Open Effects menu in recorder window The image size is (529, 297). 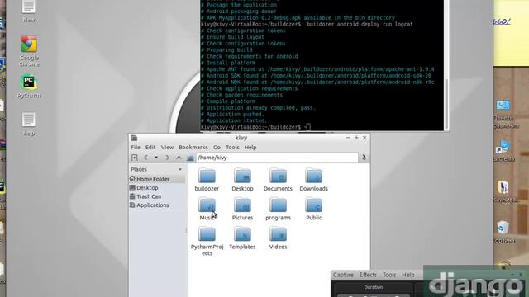point(368,275)
